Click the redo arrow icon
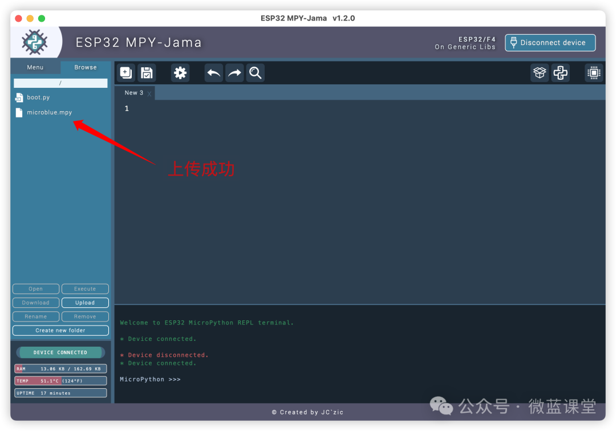This screenshot has height=431, width=616. 234,73
